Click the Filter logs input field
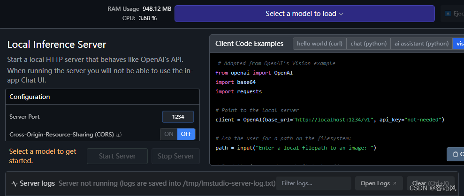 (x=314, y=184)
